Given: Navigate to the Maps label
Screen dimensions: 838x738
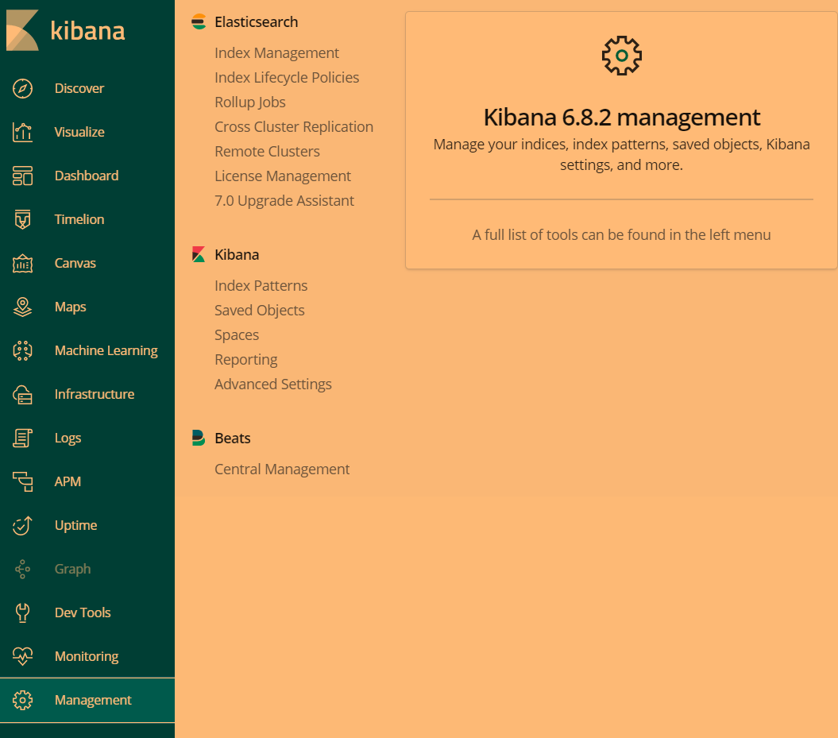Looking at the screenshot, I should 70,307.
